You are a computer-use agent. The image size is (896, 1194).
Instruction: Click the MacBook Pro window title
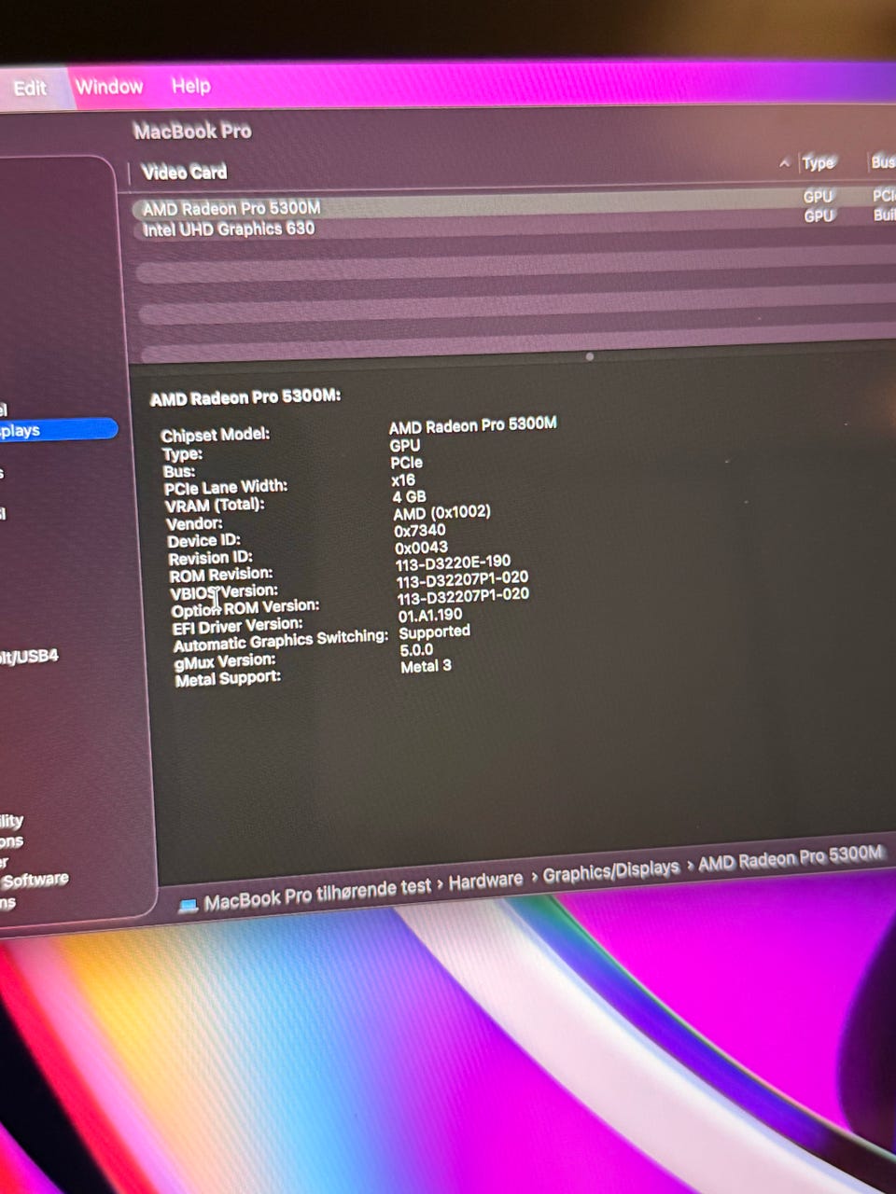[x=192, y=131]
